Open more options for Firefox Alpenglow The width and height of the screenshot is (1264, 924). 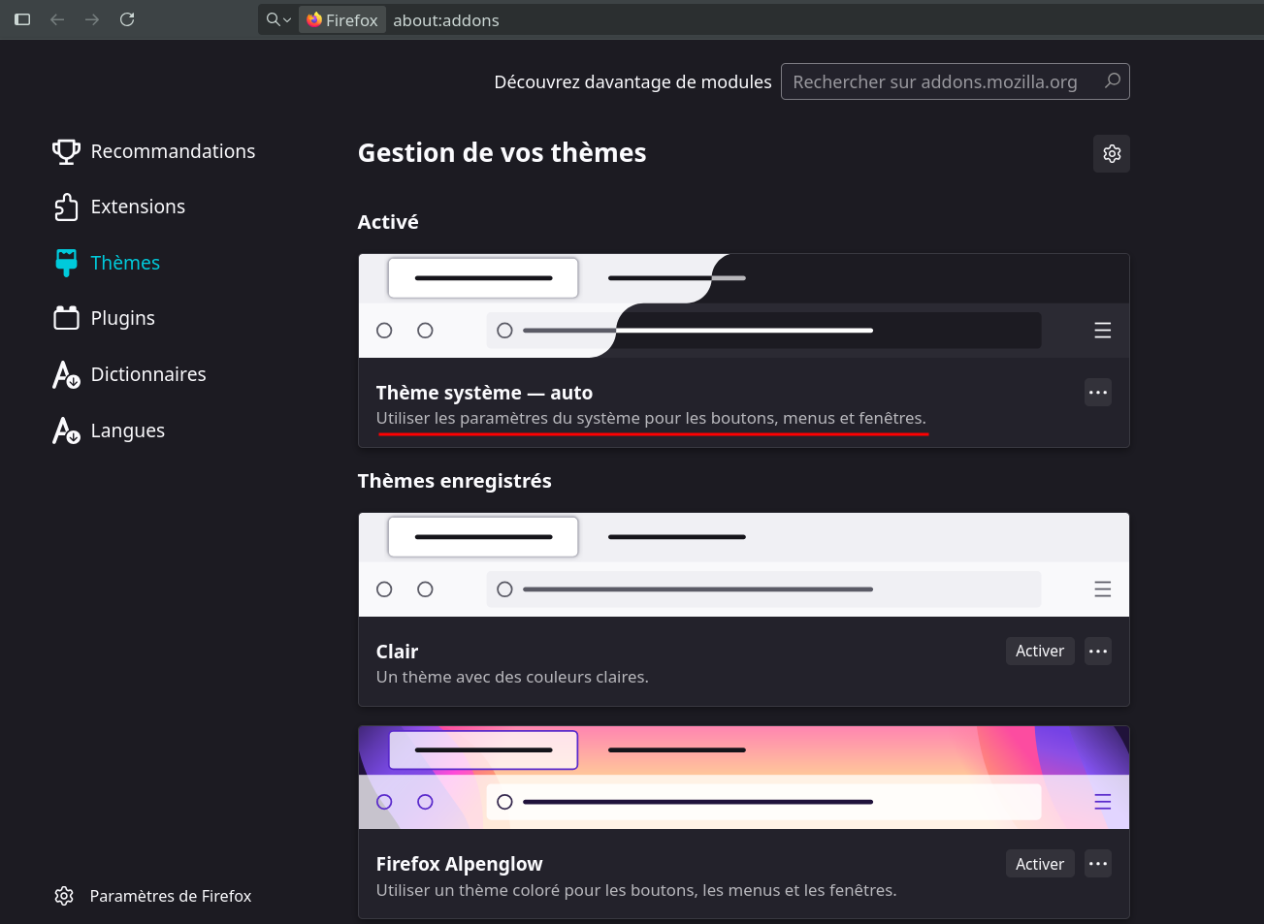point(1098,864)
